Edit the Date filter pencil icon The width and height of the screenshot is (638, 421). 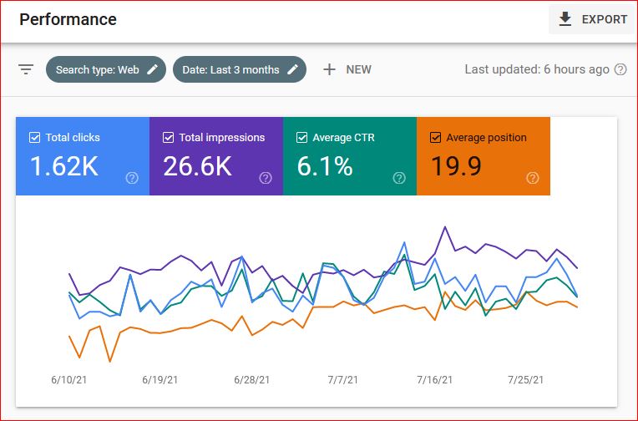tap(292, 69)
